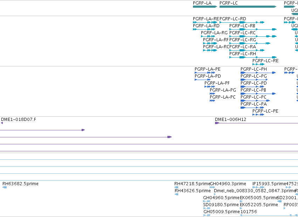Select transcript PGRP-LC-RE
Image resolution: width=298 pixels, height=217 pixels.
(x=258, y=64)
